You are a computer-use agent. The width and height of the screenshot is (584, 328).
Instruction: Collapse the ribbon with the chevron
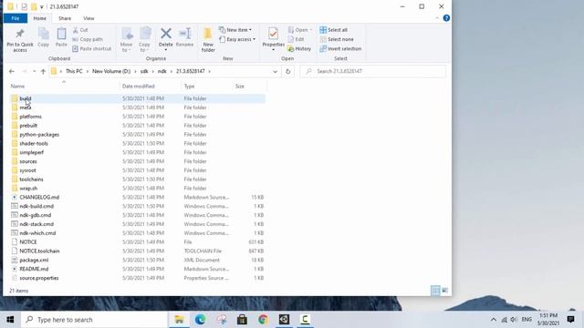(x=437, y=18)
